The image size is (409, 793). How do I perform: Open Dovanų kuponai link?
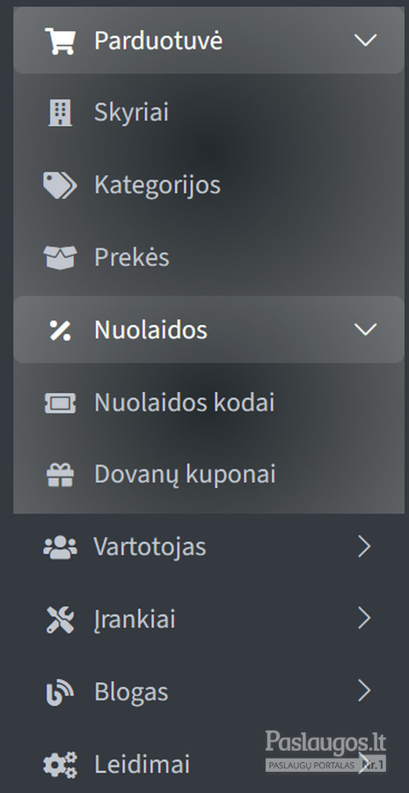(208, 475)
